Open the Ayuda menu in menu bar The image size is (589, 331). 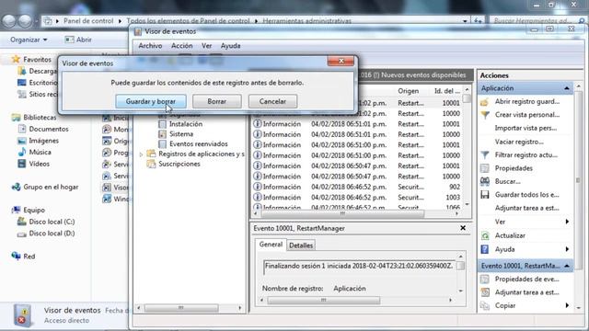[x=230, y=46]
